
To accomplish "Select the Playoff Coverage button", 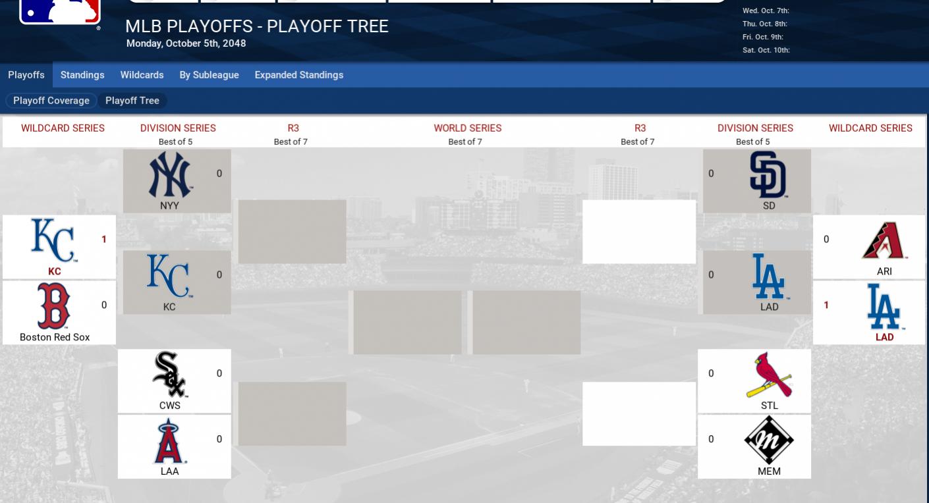I will point(51,101).
